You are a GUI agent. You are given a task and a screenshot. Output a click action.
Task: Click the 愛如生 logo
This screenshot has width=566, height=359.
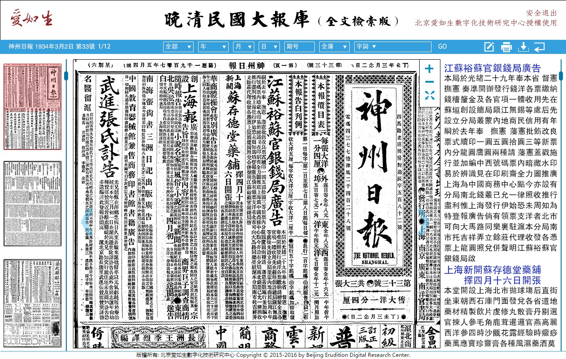click(x=31, y=19)
